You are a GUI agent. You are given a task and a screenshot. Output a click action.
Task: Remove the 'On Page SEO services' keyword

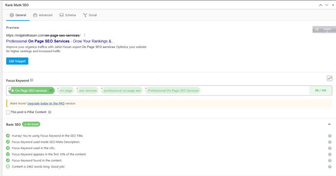pos(9,88)
